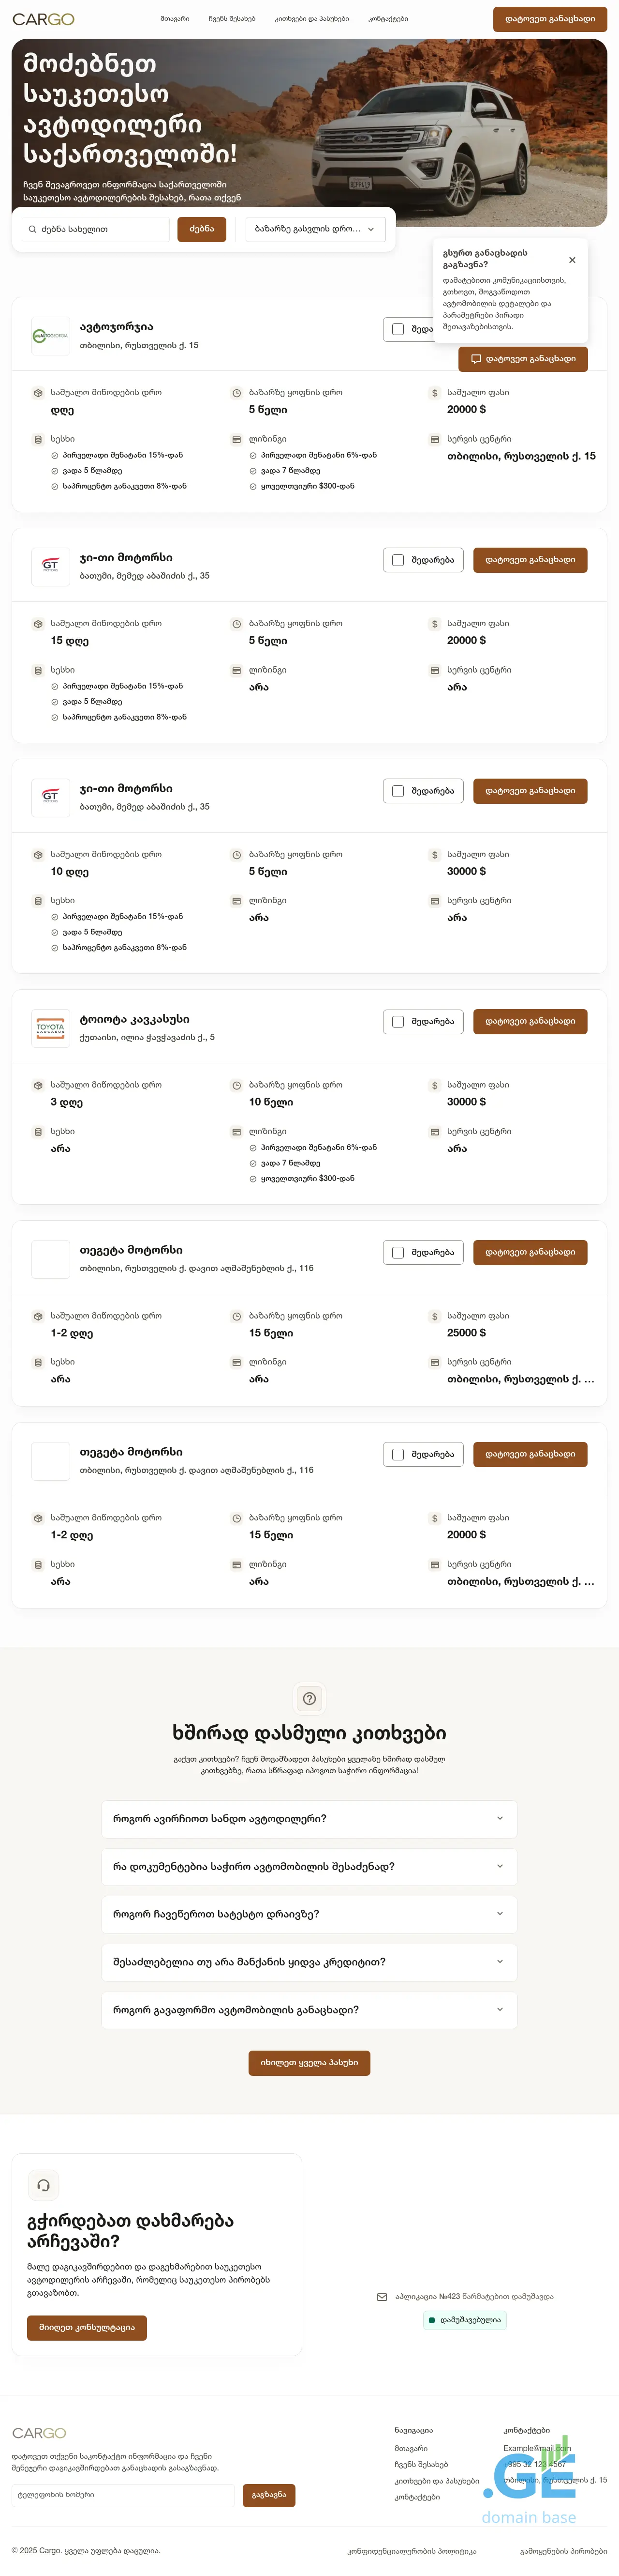Viewport: 619px width, 2576px height.
Task: Open the ბაზარზე გასვლის დრო sort dropdown
Action: point(315,229)
